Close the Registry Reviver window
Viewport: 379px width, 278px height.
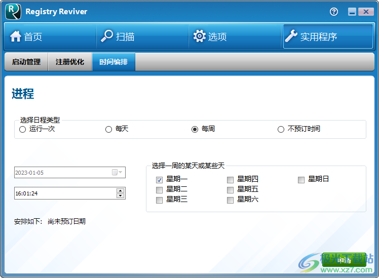pyautogui.click(x=366, y=12)
